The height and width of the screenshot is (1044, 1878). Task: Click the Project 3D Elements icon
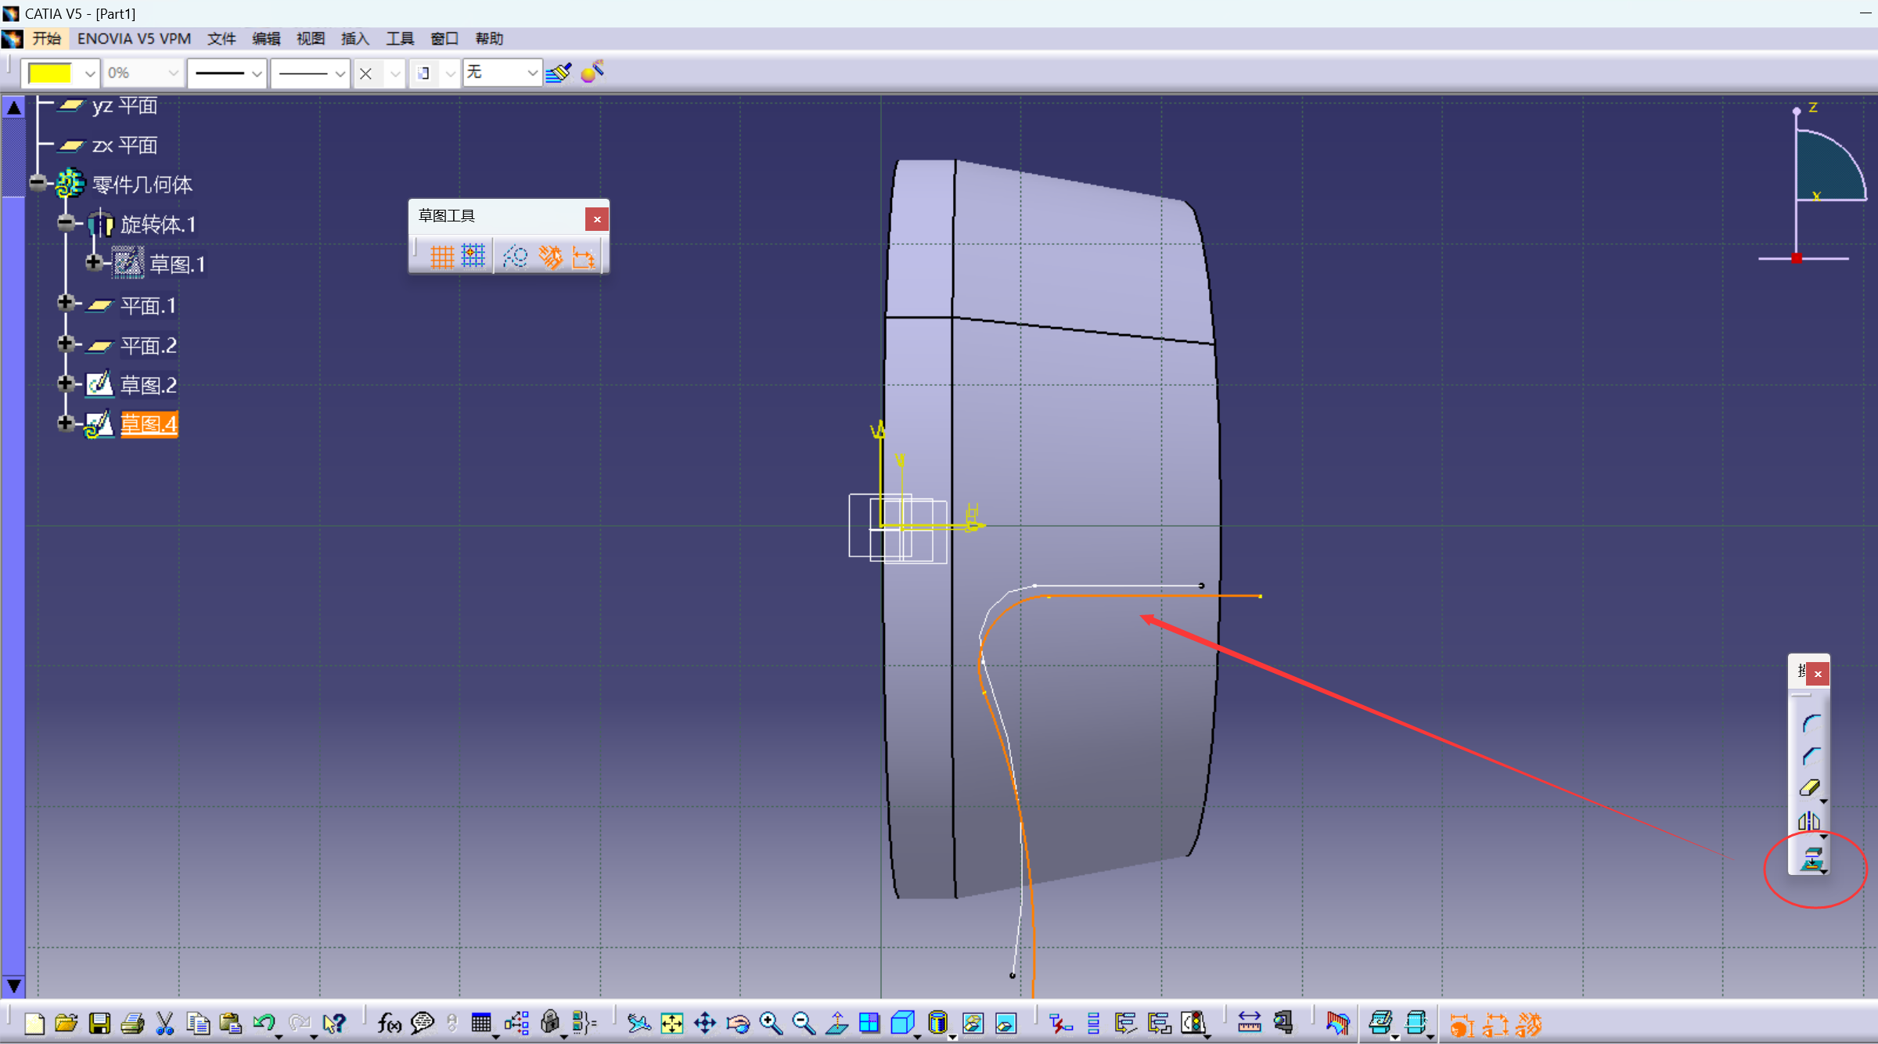click(x=1811, y=859)
